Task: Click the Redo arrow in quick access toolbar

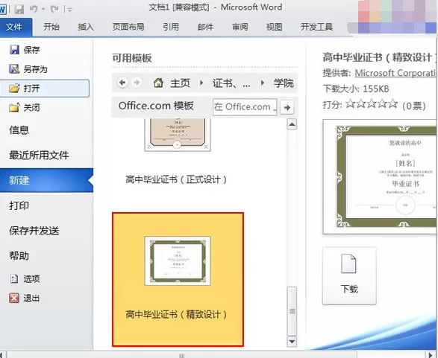Action: coord(54,9)
